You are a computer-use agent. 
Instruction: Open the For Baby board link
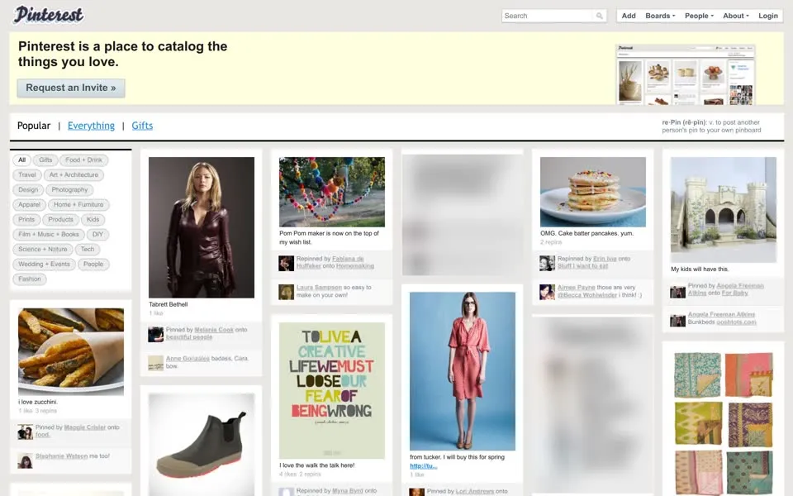point(735,293)
